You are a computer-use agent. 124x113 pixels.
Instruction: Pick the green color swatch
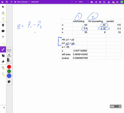(x=9, y=71)
